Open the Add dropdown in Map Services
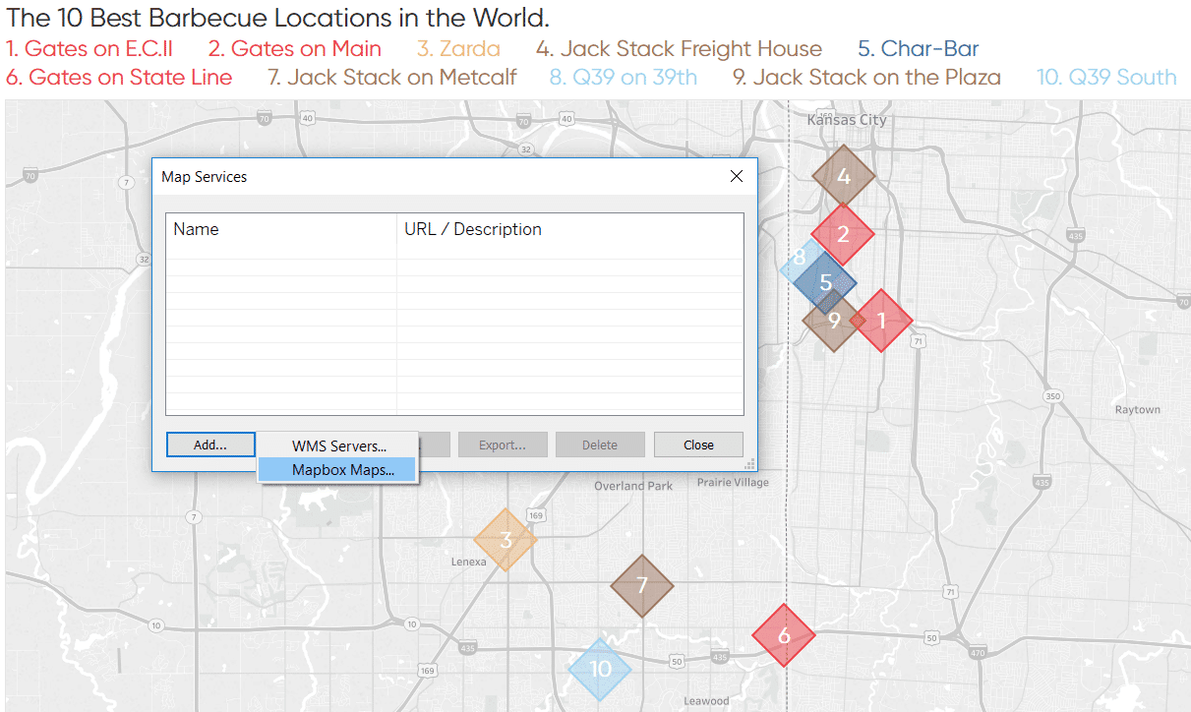The height and width of the screenshot is (712, 1191). (210, 445)
